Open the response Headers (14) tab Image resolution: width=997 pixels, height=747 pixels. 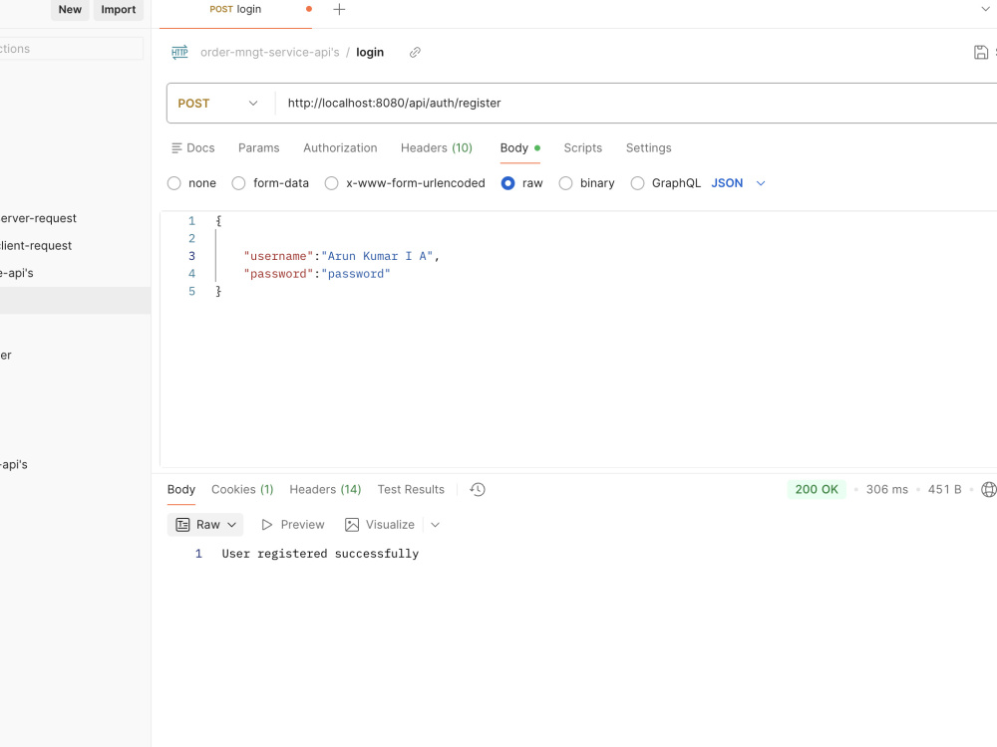coord(325,490)
